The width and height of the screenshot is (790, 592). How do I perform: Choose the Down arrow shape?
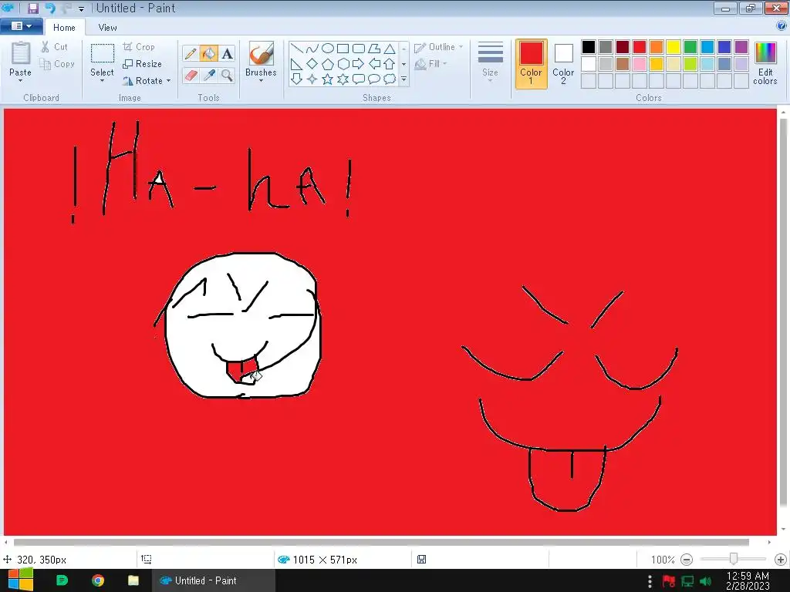(x=297, y=79)
